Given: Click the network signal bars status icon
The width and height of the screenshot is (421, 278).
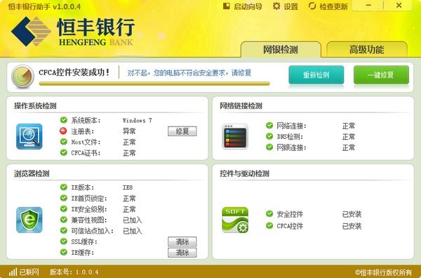Looking at the screenshot, I should (x=13, y=272).
